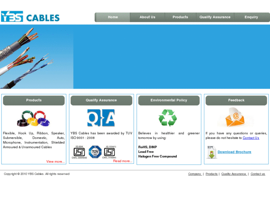Click the colored wire coils icon

coord(33,119)
